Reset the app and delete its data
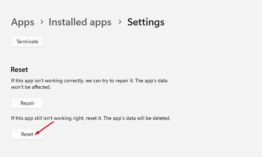The width and height of the screenshot is (262, 157). pos(27,134)
